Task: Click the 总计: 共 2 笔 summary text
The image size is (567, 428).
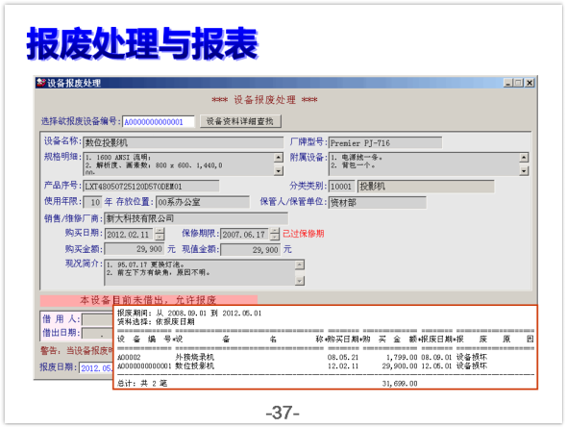Action: [x=142, y=384]
